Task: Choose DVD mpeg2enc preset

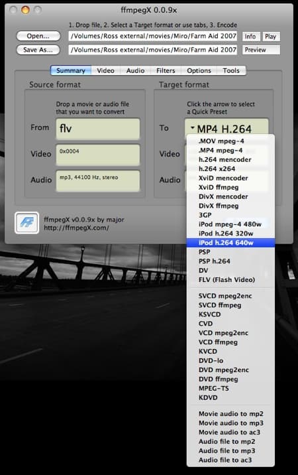Action: [230, 370]
